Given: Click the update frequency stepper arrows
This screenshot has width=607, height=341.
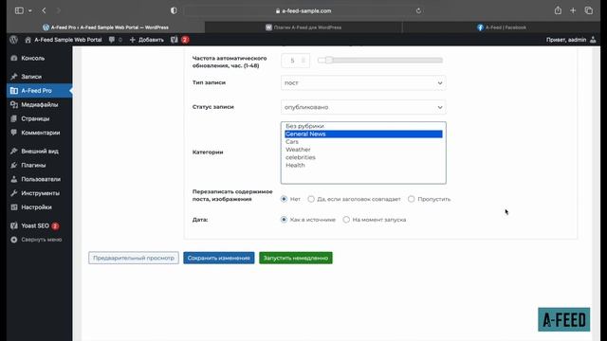Looking at the screenshot, I should [x=303, y=61].
